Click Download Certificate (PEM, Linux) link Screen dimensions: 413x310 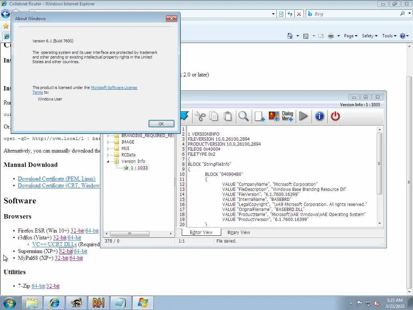coord(57,178)
